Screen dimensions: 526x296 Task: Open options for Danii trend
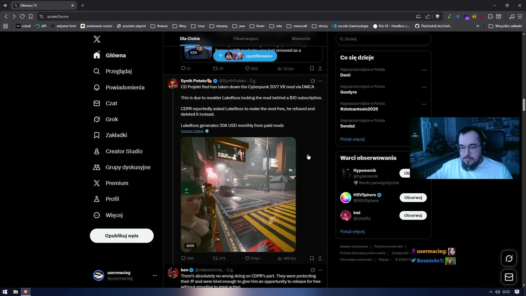click(x=424, y=70)
